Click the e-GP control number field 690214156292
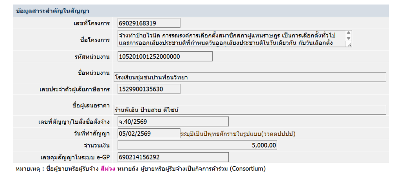Screen dimensions: 401x180 pos(173,157)
